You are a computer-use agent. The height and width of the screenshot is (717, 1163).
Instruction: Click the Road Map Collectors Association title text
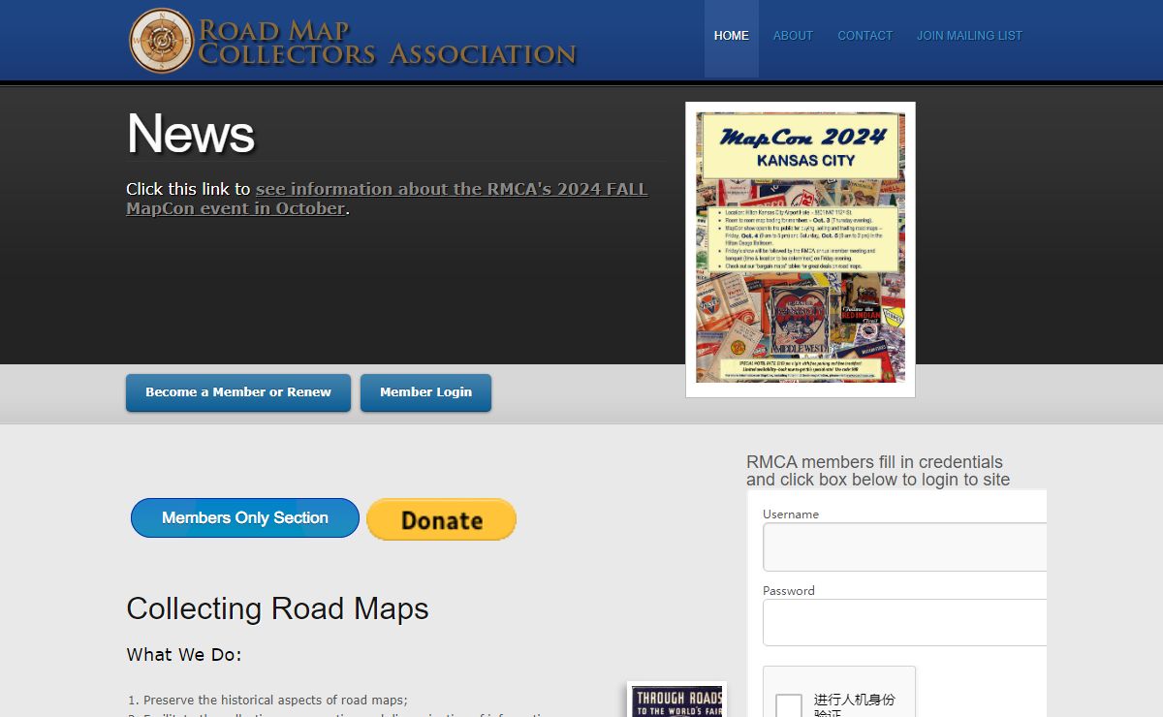pyautogui.click(x=388, y=42)
